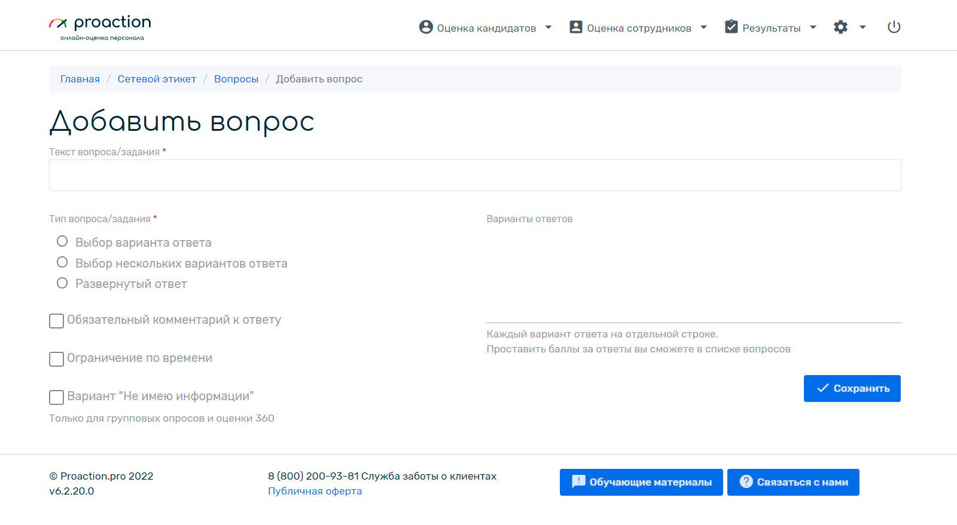Open the Оценка сотрудников menu
This screenshot has width=957, height=525.
pyautogui.click(x=638, y=27)
